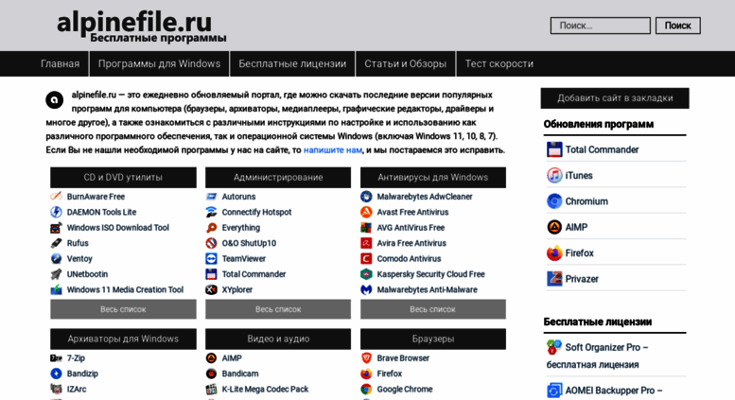Screen dimensions: 735x400
Task: Click the UNetbootin icon
Action: 56,274
